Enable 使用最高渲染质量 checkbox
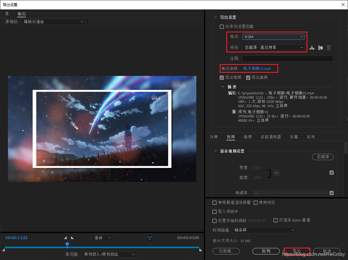The width and height of the screenshot is (348, 260). [x=215, y=203]
